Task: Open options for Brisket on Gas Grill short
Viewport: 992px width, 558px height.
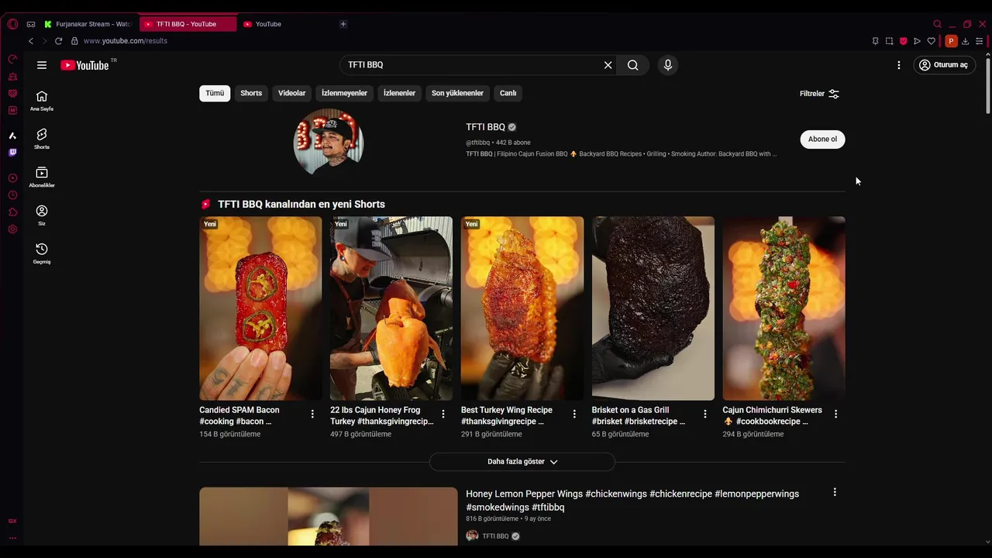Action: pos(705,414)
